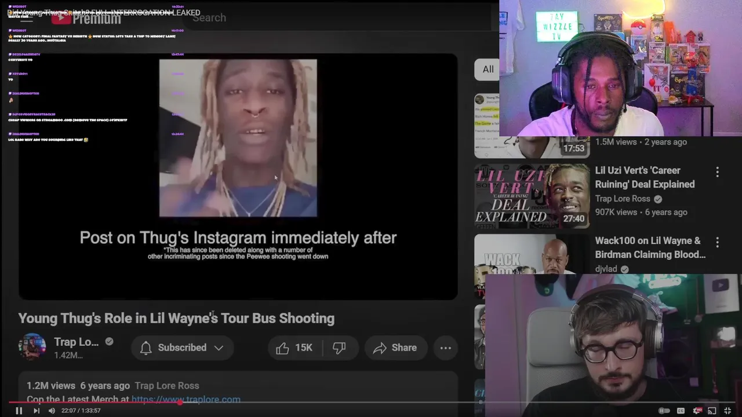Open Lil Uzi Vert Deal Explained thumbnail
Viewport: 742px width, 417px height.
coord(532,196)
